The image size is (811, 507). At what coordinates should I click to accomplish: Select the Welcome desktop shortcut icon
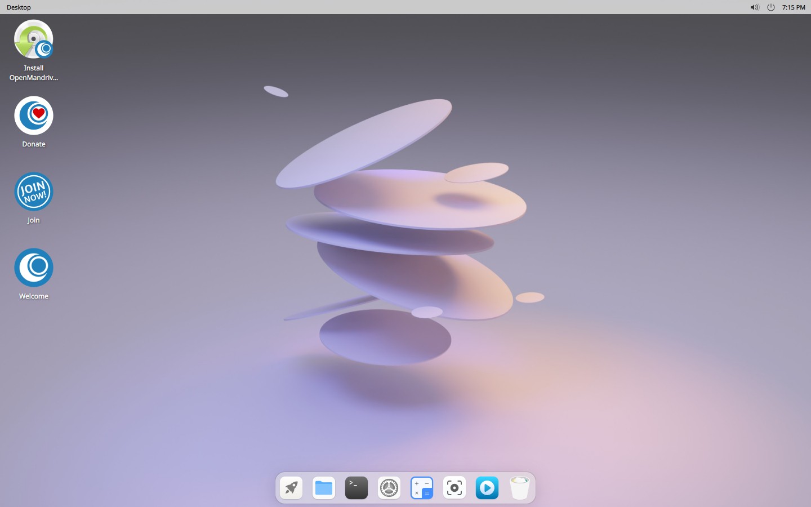(x=34, y=268)
